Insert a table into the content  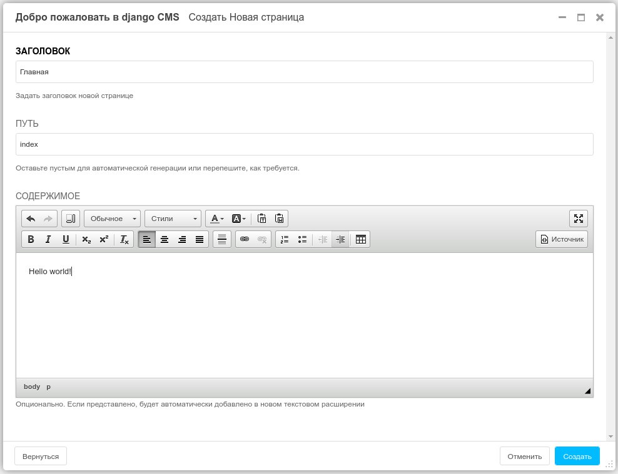[361, 239]
